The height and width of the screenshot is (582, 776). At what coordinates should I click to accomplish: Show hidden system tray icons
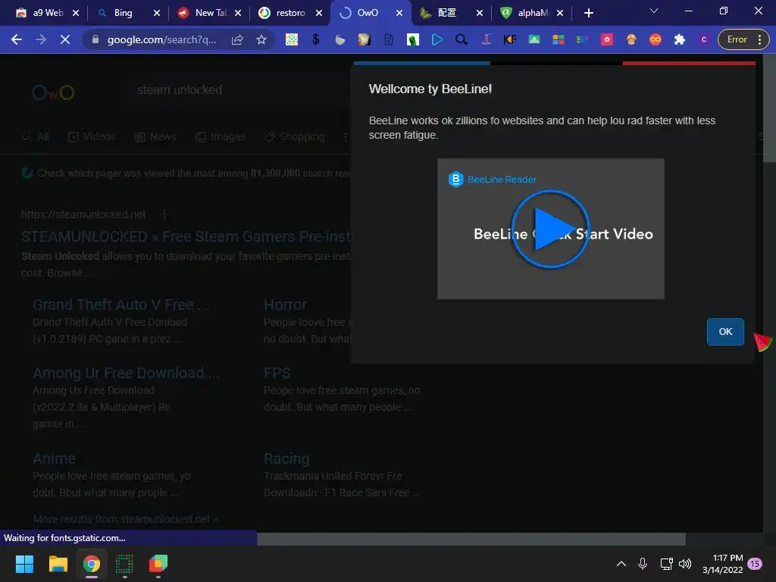tap(621, 564)
